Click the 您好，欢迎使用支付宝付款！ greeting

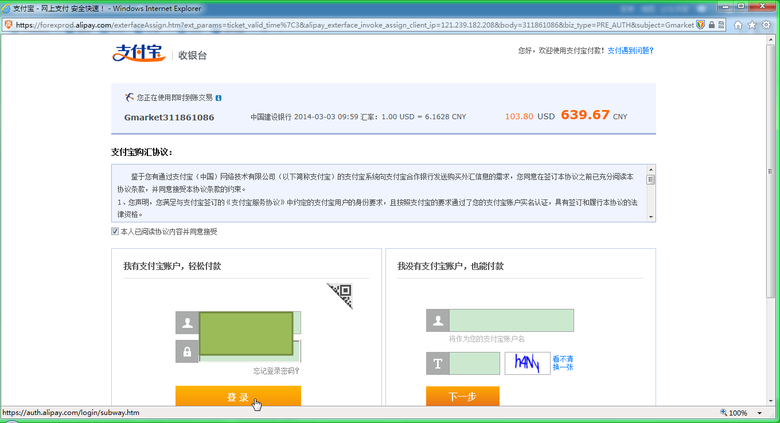[x=561, y=50]
